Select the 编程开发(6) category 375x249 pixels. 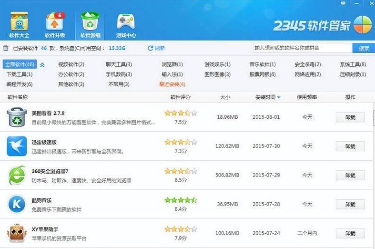[x=20, y=84]
